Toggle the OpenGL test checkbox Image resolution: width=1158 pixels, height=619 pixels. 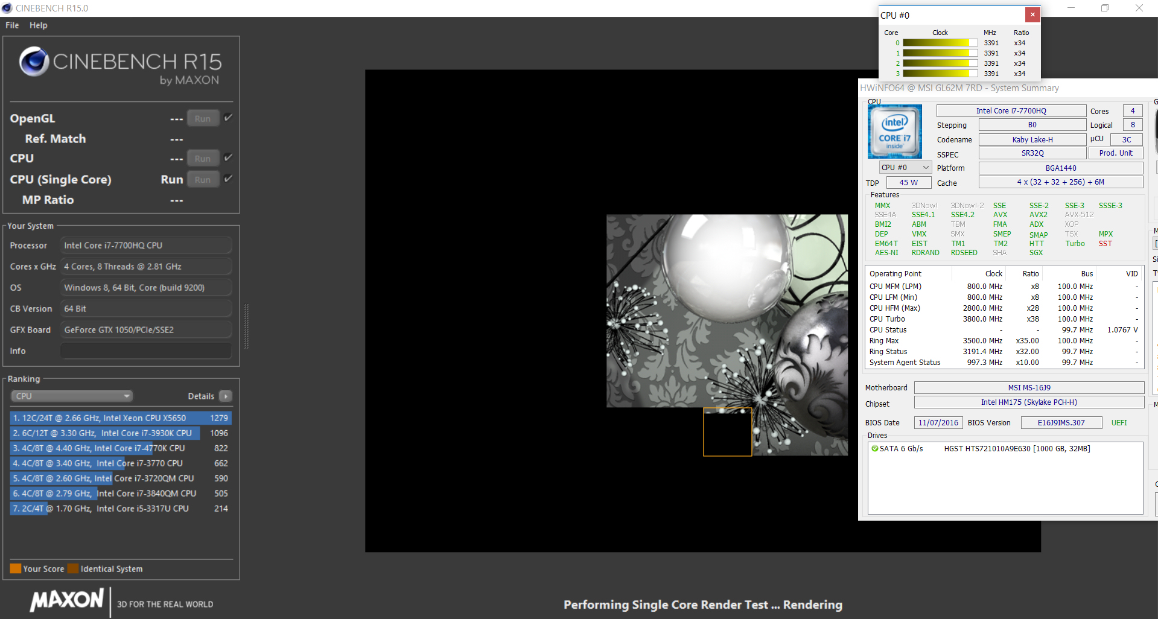(228, 118)
